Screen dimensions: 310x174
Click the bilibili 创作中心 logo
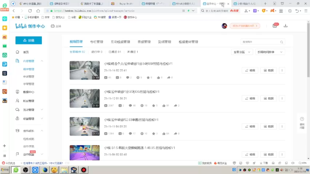pos(30,26)
